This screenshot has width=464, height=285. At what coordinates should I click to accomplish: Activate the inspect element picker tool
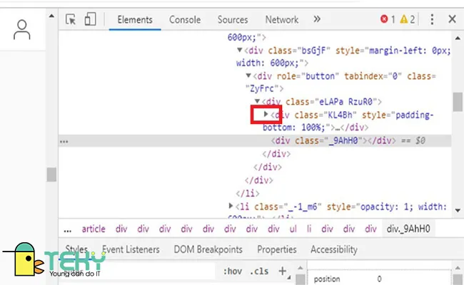(x=71, y=20)
